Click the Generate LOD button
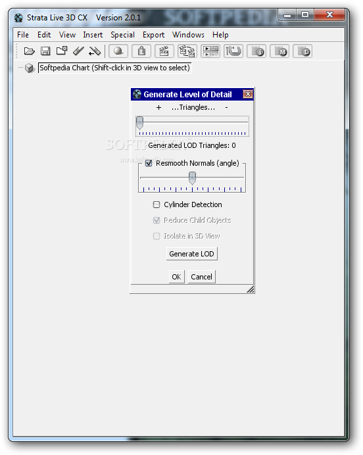The height and width of the screenshot is (455, 363). point(191,254)
